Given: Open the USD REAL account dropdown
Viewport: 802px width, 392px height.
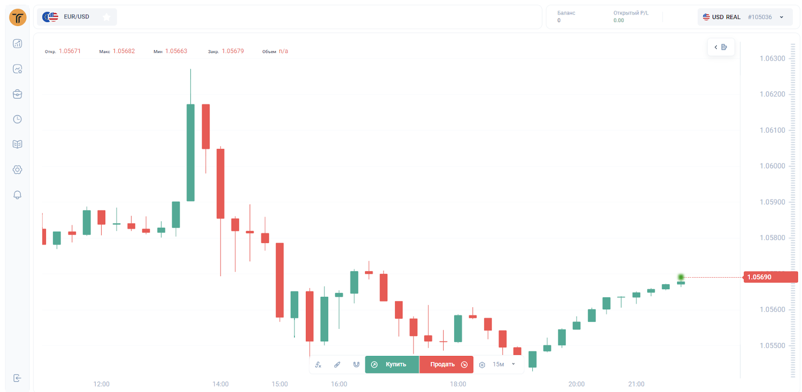Looking at the screenshot, I should [744, 17].
